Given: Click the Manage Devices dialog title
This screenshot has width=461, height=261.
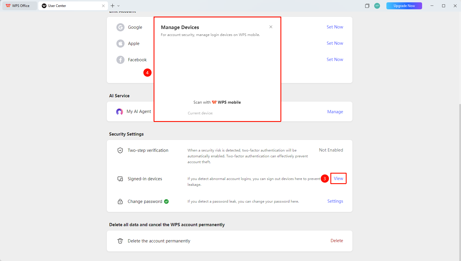Looking at the screenshot, I should [x=180, y=27].
